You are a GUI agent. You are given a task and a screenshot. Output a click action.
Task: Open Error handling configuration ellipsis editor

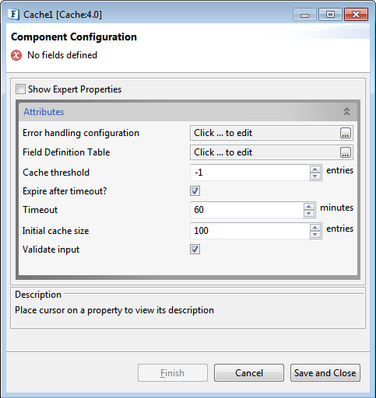click(346, 133)
